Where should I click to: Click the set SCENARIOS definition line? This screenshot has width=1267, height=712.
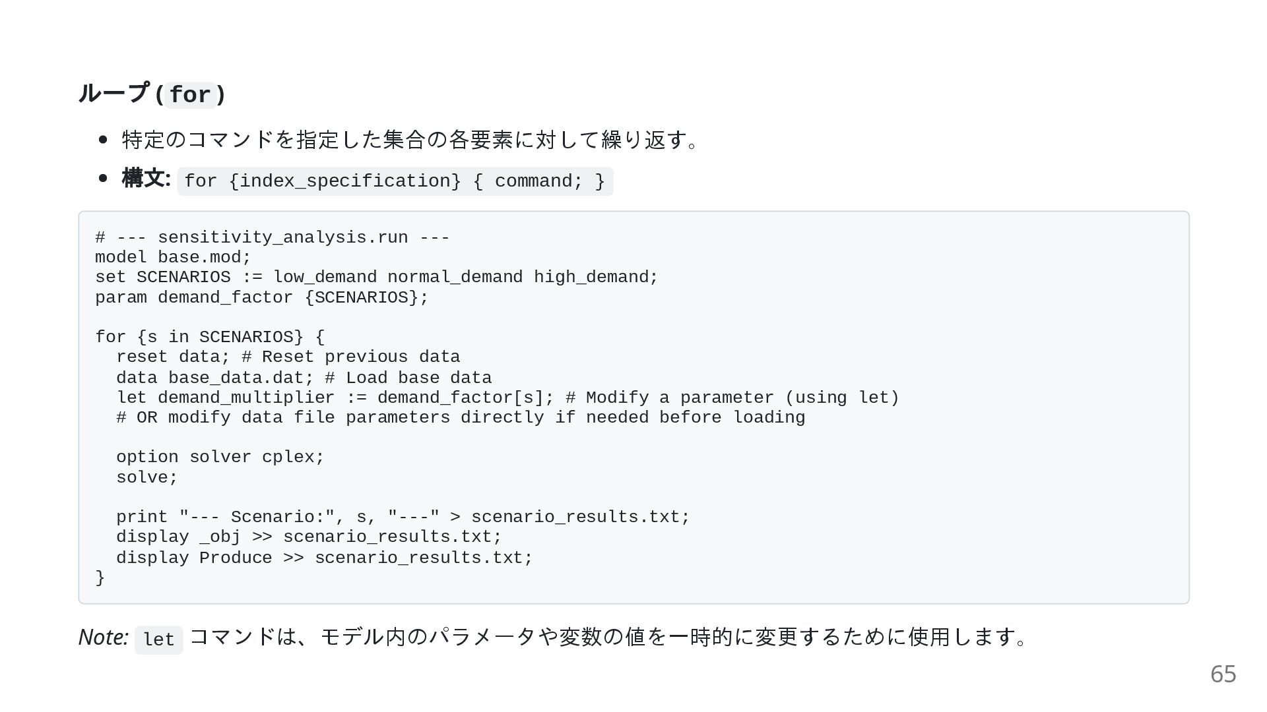[376, 277]
